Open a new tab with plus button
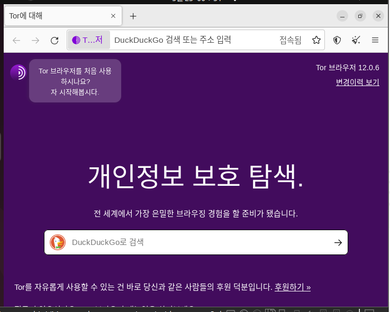This screenshot has height=312, width=390. (133, 16)
